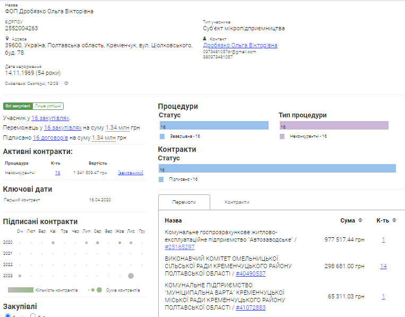Open the Перемоги tab
Image resolution: width=405 pixels, height=317 pixels.
(184, 202)
